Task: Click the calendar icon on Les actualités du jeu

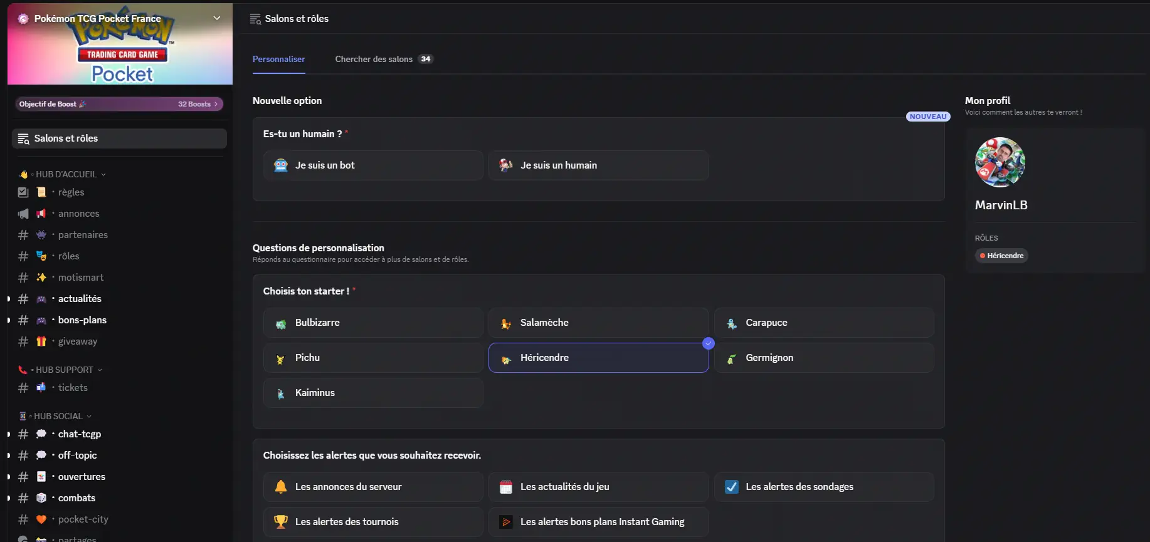Action: tap(506, 487)
